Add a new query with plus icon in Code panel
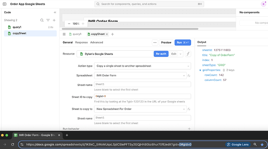Viewport: 268px width, 149px height. [54, 20]
